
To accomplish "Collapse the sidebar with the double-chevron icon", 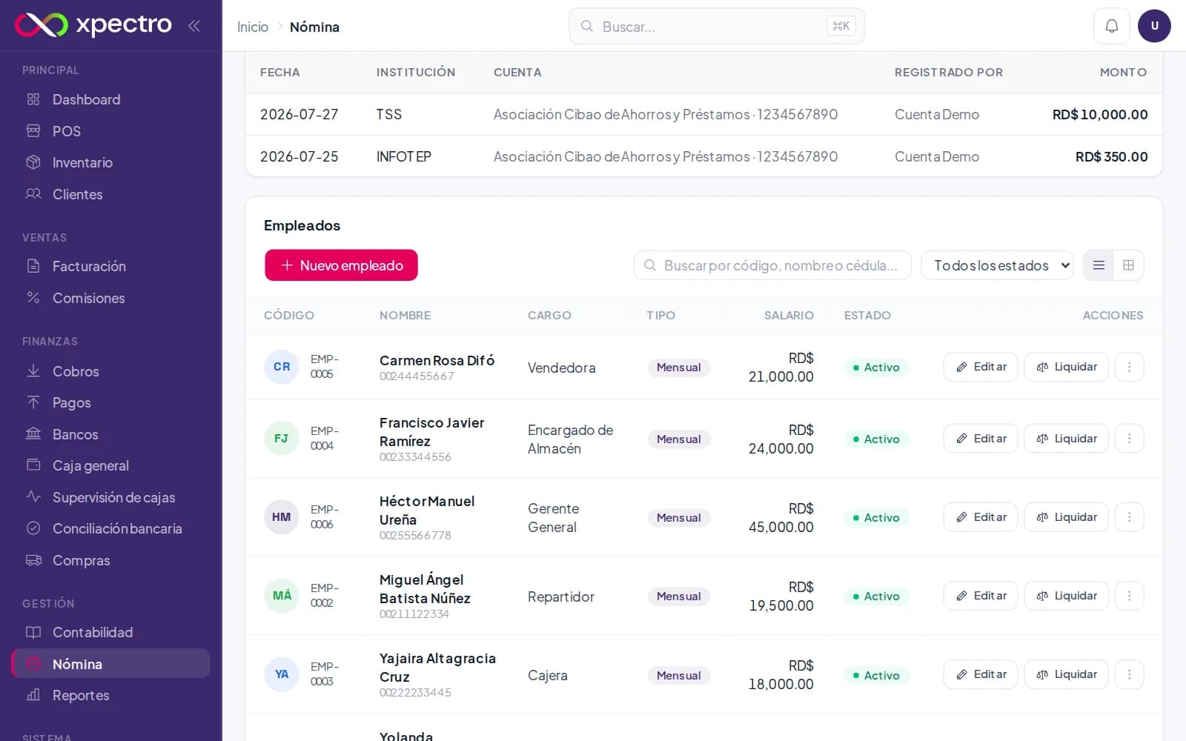I will 193,26.
